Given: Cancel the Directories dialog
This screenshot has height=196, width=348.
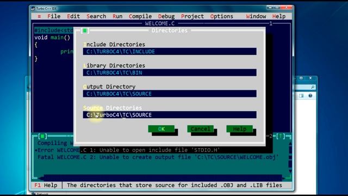Looking at the screenshot, I should click(201, 129).
